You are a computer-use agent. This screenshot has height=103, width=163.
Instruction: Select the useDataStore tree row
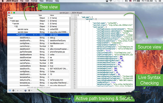pos(38,66)
